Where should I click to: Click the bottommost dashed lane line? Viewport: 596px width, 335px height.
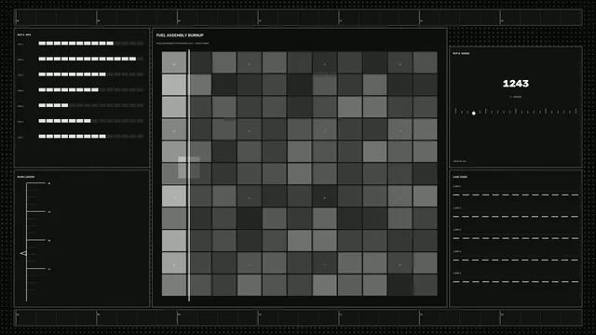pos(515,282)
